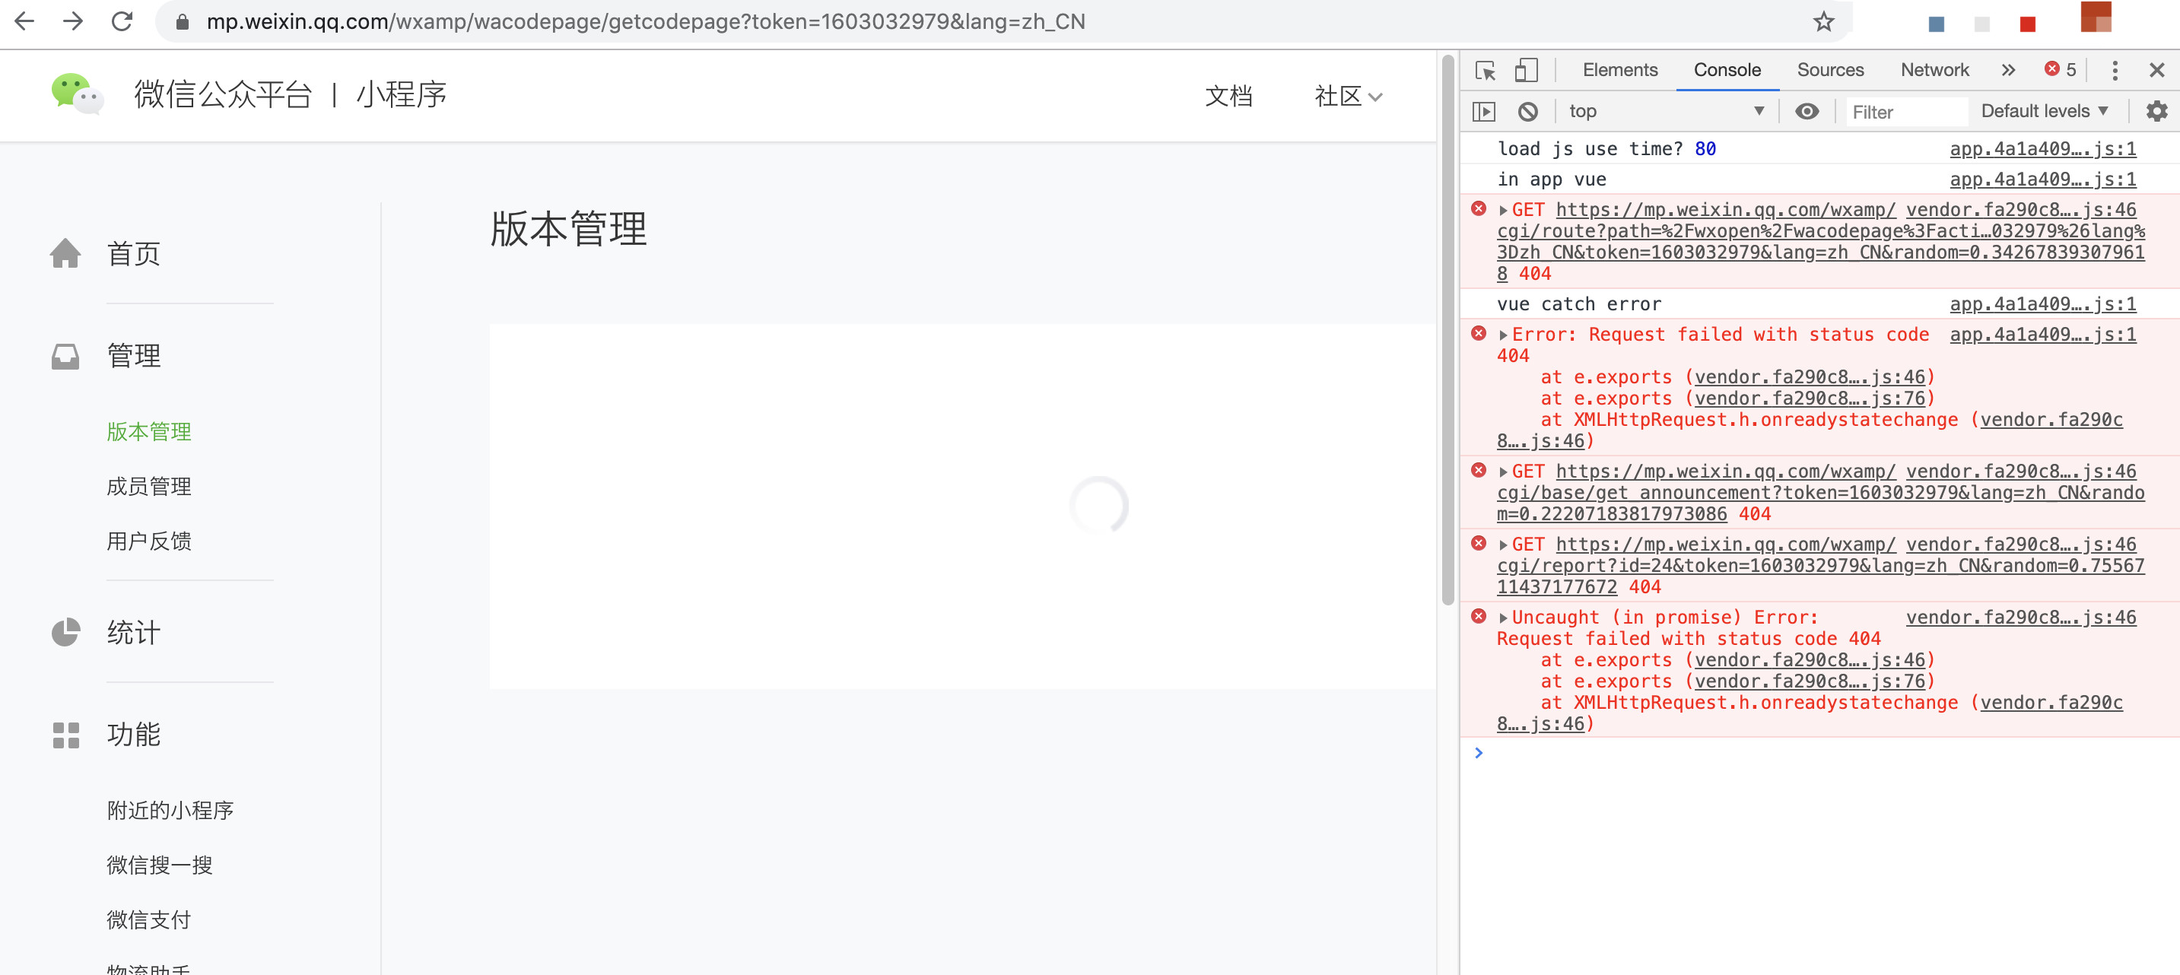2180x975 pixels.
Task: Switch to the Network tab
Action: pos(1934,70)
